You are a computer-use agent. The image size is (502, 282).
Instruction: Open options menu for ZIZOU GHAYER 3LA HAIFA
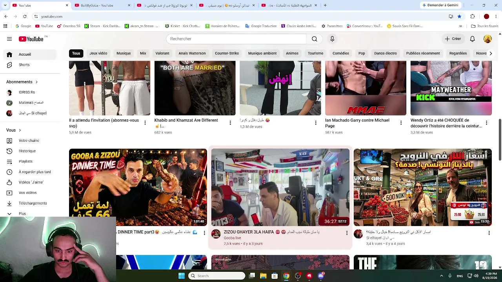pos(347,233)
